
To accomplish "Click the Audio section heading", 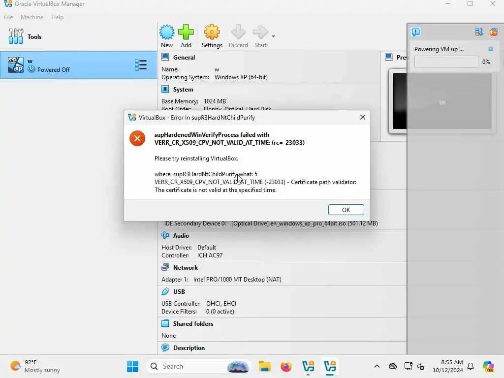I will click(181, 236).
